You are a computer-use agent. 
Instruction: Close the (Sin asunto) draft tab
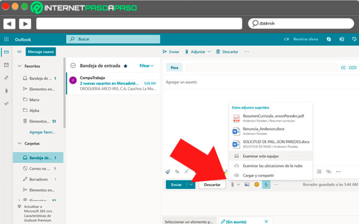(266, 221)
